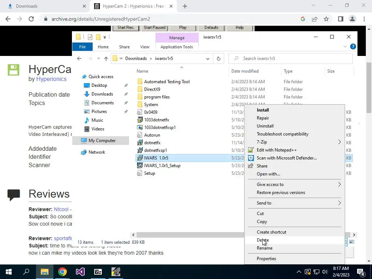Switch to thumbnails view icon in status bar
372x279 pixels.
[352, 242]
